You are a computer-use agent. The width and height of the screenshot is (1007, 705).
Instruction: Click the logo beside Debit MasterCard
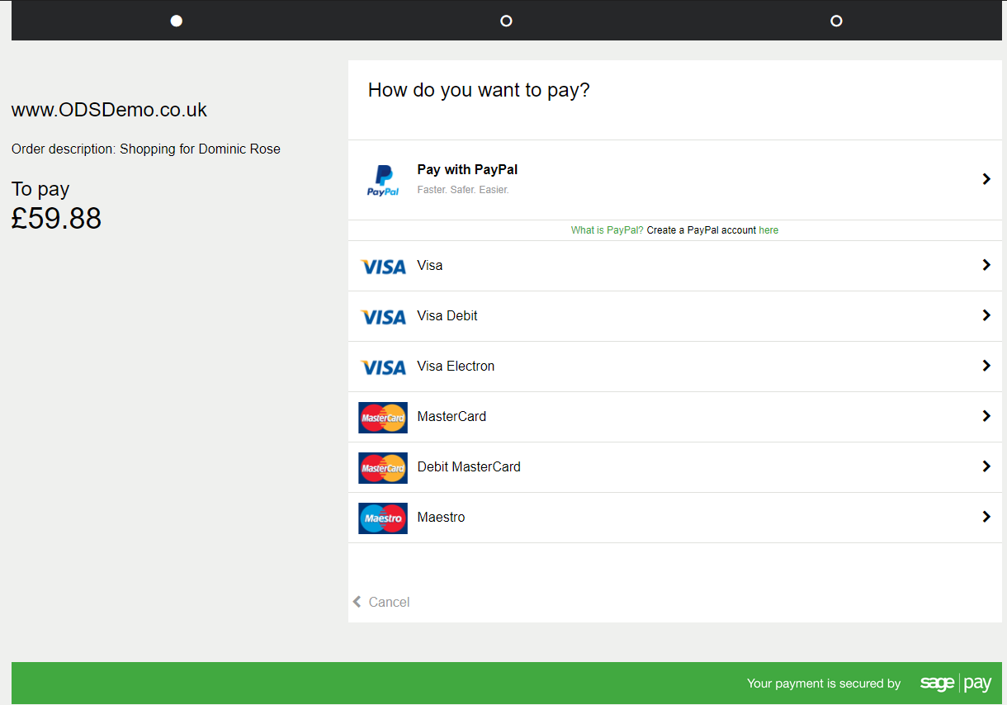tap(383, 467)
